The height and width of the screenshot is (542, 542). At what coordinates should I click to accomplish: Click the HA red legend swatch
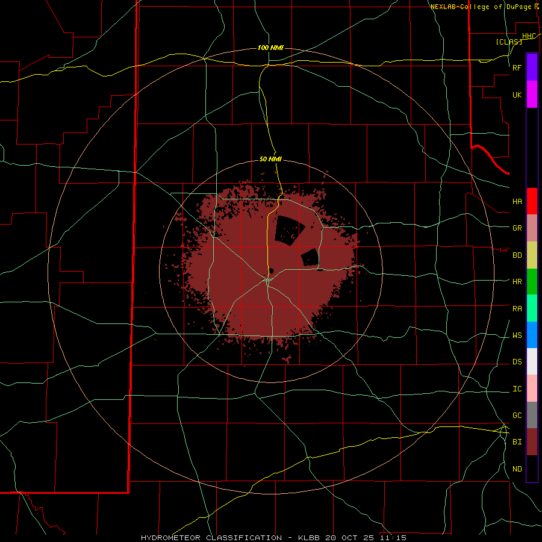(x=532, y=201)
